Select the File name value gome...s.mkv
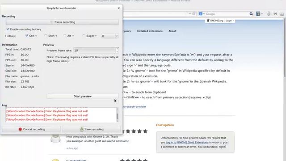 pos(29,76)
